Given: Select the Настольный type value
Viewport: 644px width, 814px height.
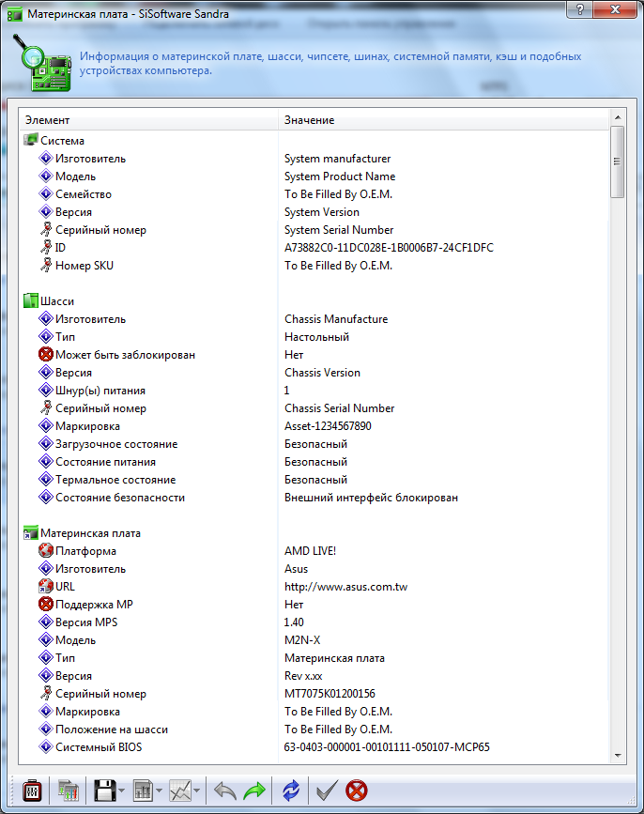Looking at the screenshot, I should 316,337.
